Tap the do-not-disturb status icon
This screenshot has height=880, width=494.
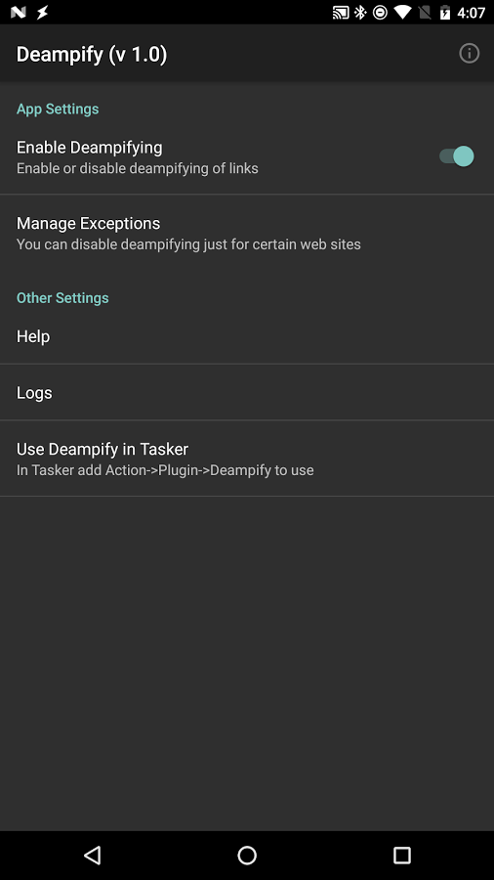380,13
